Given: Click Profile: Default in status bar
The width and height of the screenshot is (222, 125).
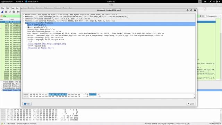Looking at the screenshot, I should point(215,124).
